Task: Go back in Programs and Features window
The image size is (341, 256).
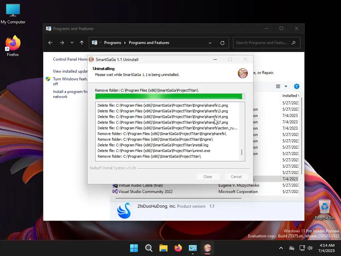Action: click(50, 43)
